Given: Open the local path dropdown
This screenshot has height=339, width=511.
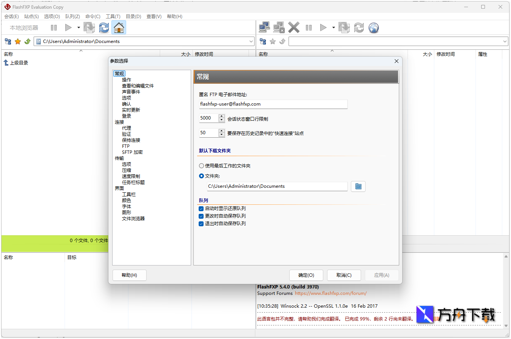Looking at the screenshot, I should (251, 41).
